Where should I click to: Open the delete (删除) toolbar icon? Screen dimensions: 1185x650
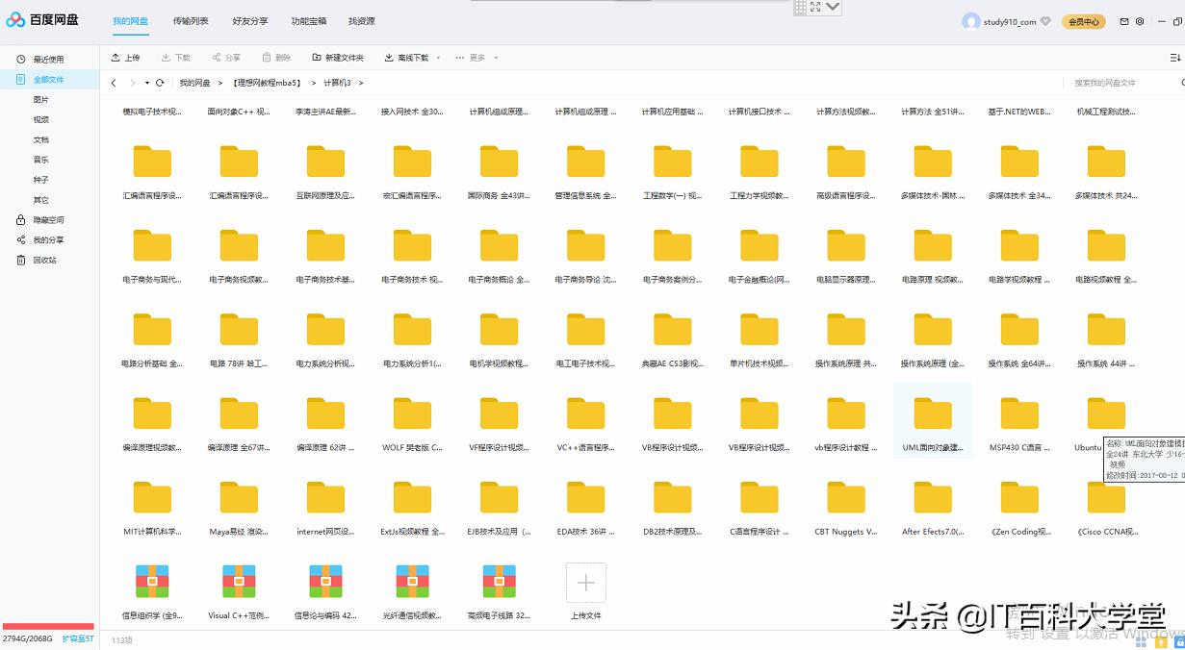[278, 58]
